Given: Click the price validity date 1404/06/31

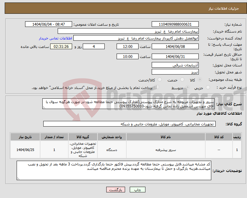Looking at the screenshot, I should pos(175,56).
